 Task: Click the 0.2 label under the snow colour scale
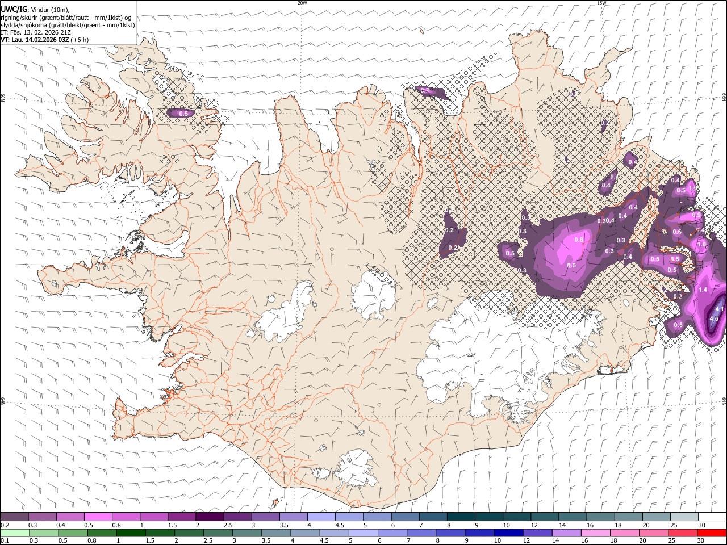(x=5, y=525)
